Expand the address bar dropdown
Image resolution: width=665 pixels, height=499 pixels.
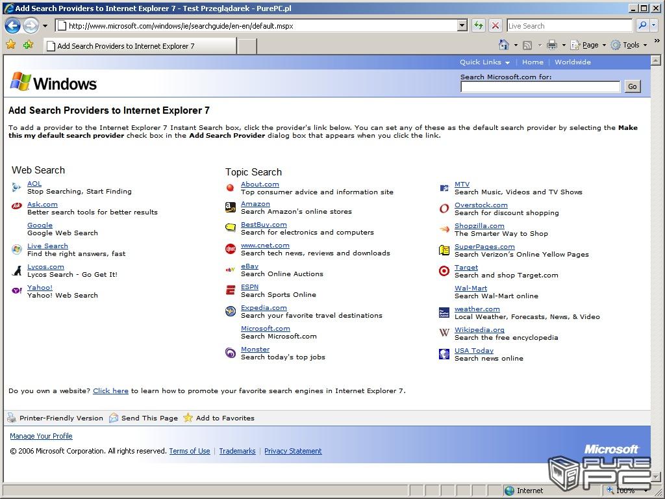pos(462,25)
